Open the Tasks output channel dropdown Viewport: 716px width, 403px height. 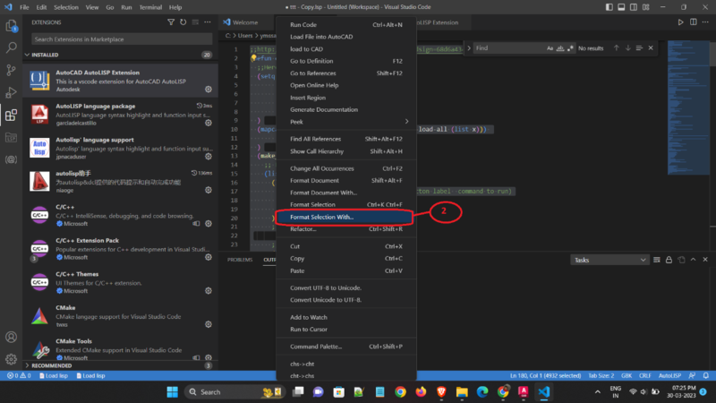[x=609, y=260]
